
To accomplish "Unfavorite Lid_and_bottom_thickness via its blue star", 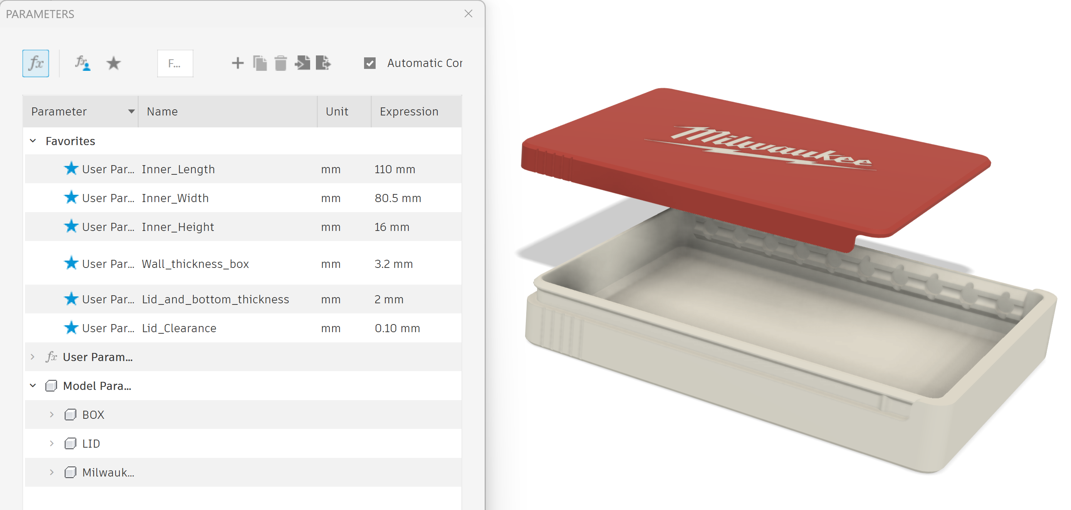I will (x=71, y=299).
